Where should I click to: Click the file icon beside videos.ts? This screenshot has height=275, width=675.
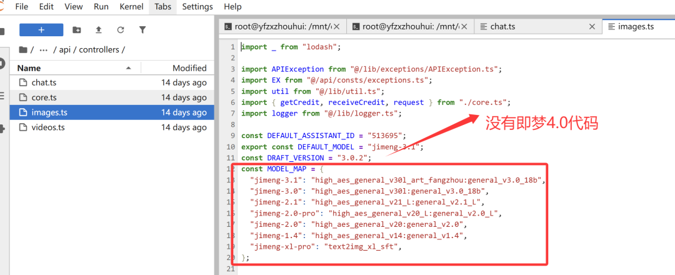[23, 127]
